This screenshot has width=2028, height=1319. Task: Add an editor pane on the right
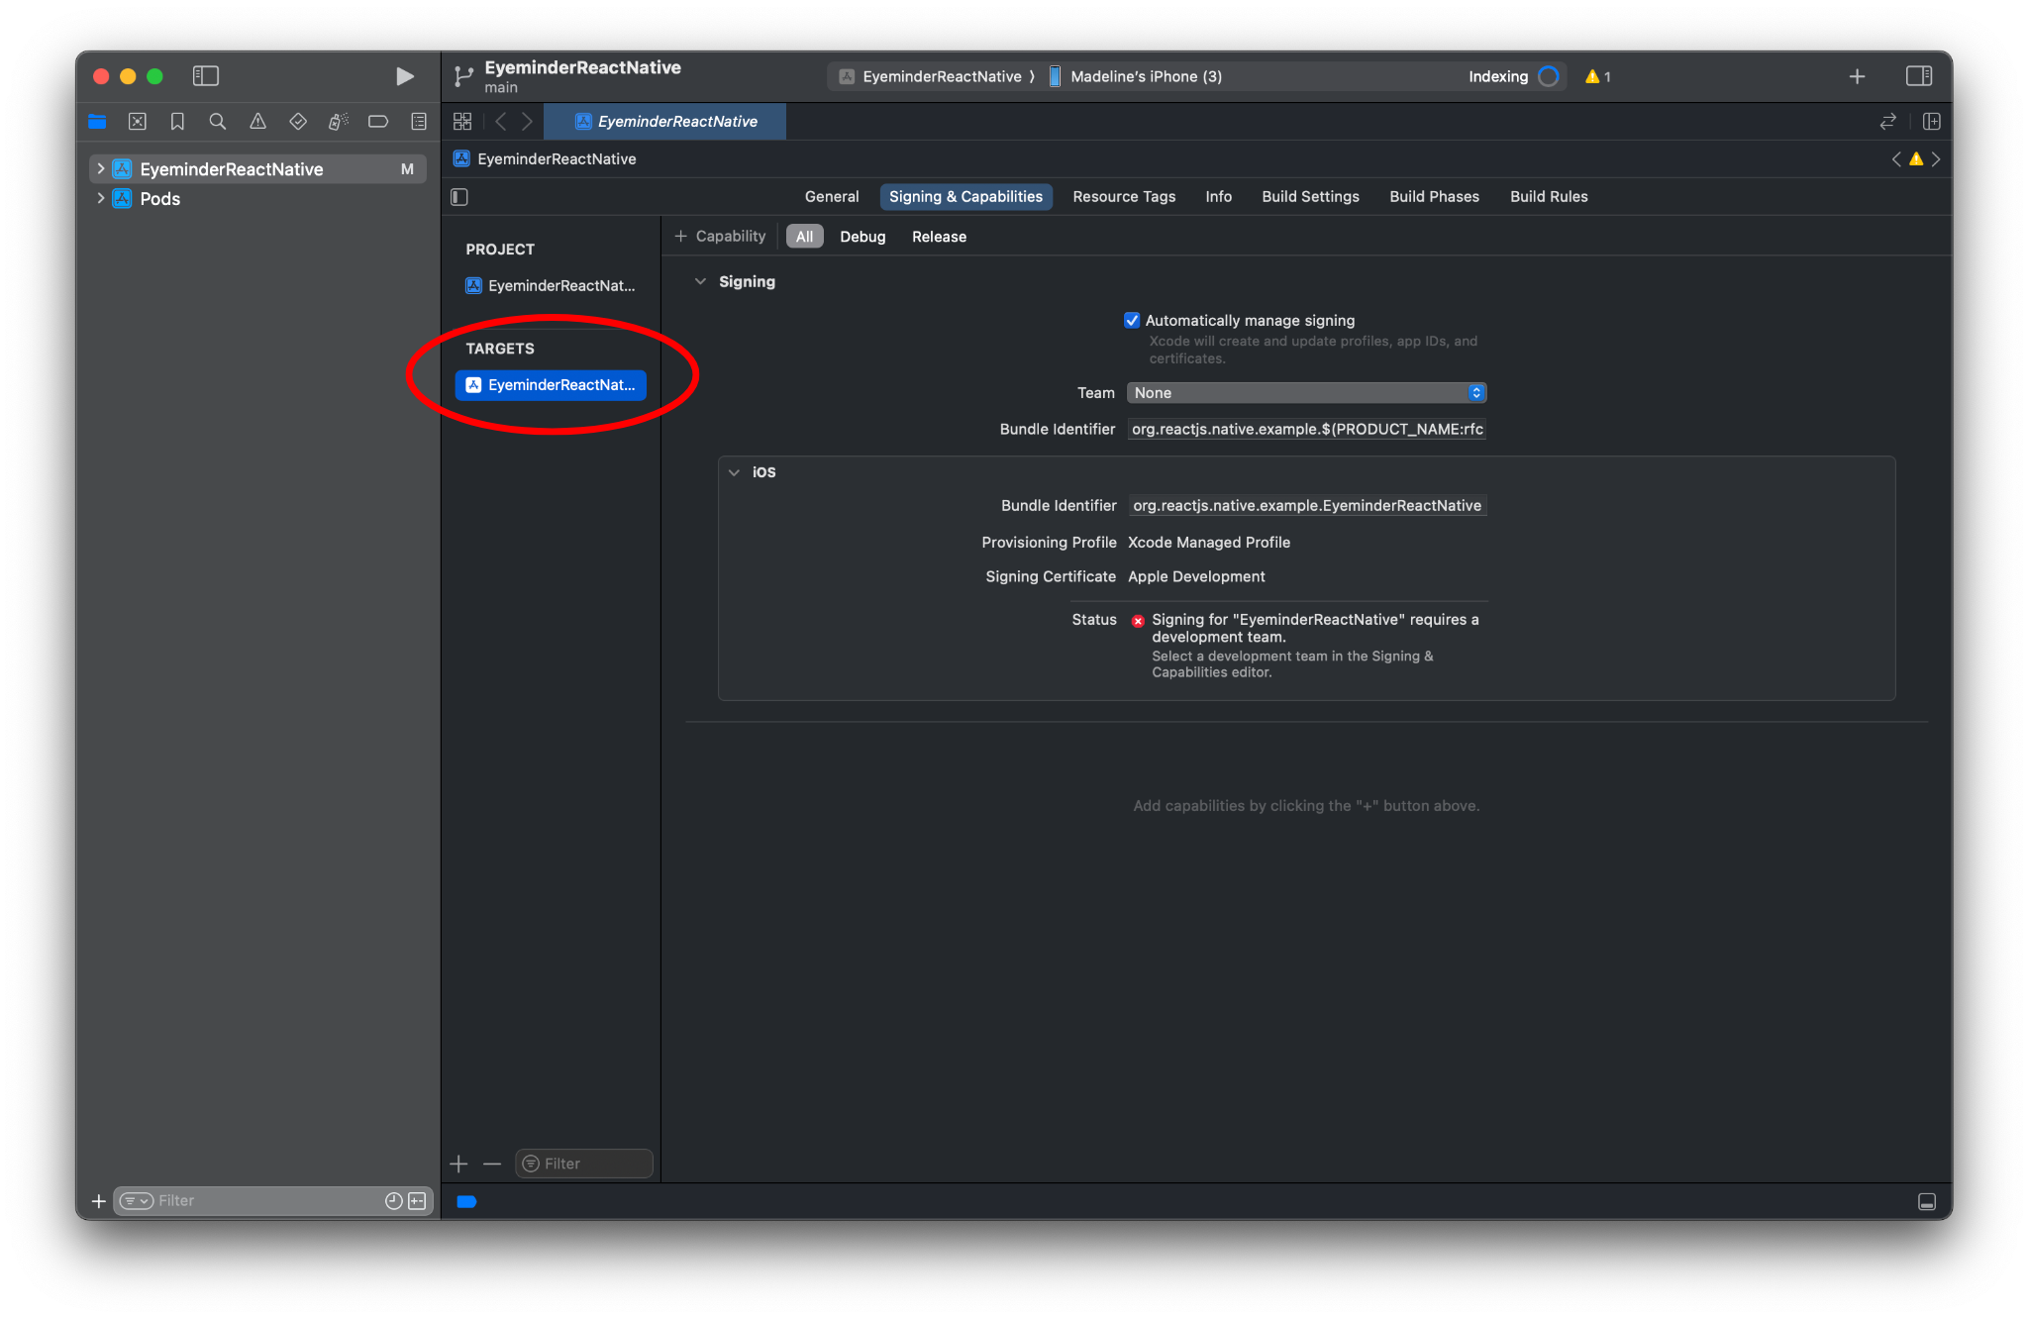coord(1931,122)
